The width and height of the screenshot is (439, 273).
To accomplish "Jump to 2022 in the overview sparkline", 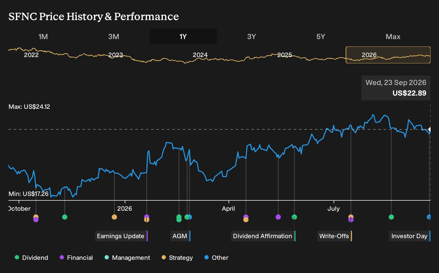I will point(31,55).
